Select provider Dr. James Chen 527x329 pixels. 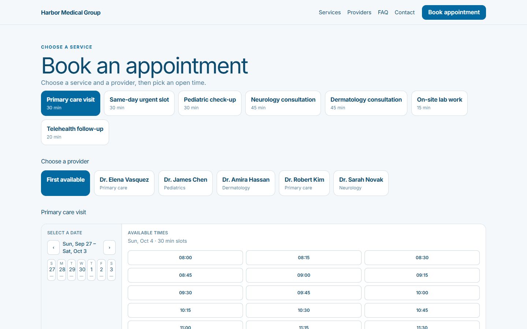click(x=186, y=183)
